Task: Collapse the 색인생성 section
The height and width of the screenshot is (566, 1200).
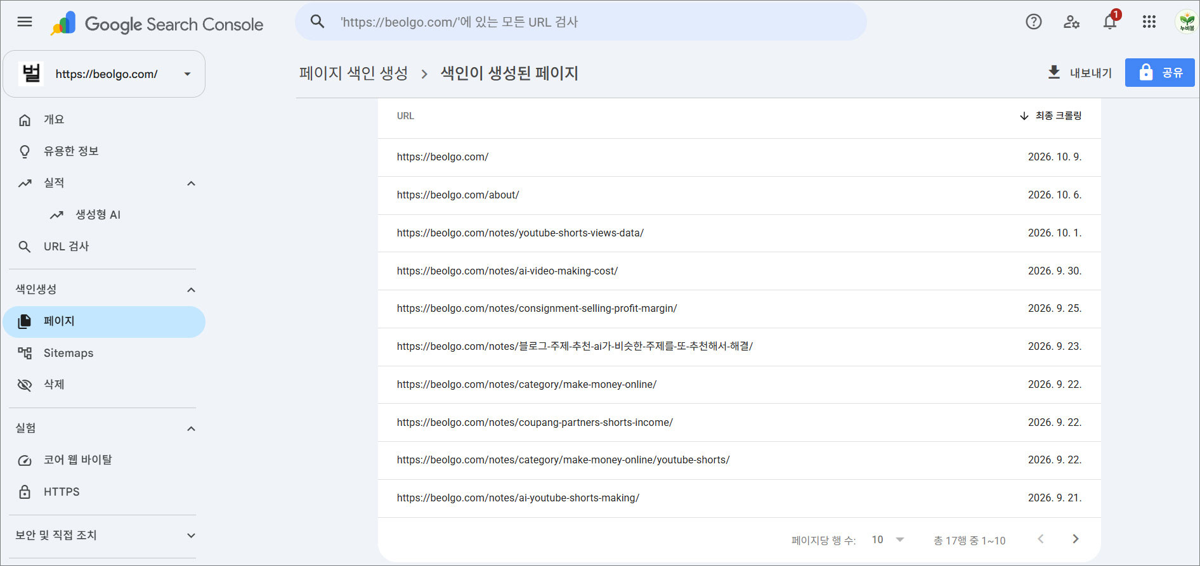Action: tap(191, 290)
